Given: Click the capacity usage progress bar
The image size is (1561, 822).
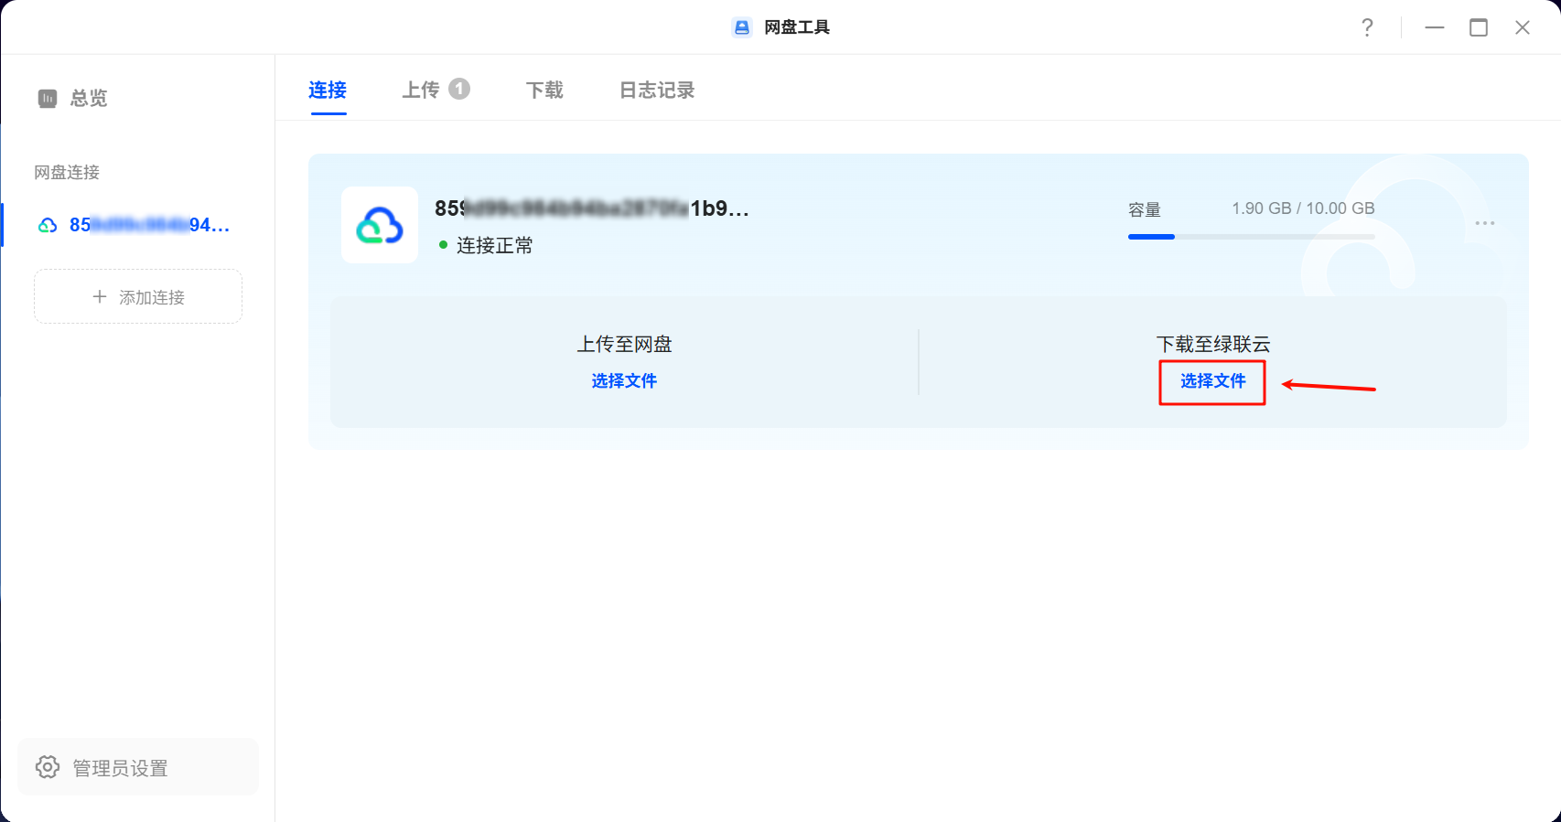Looking at the screenshot, I should [1252, 237].
